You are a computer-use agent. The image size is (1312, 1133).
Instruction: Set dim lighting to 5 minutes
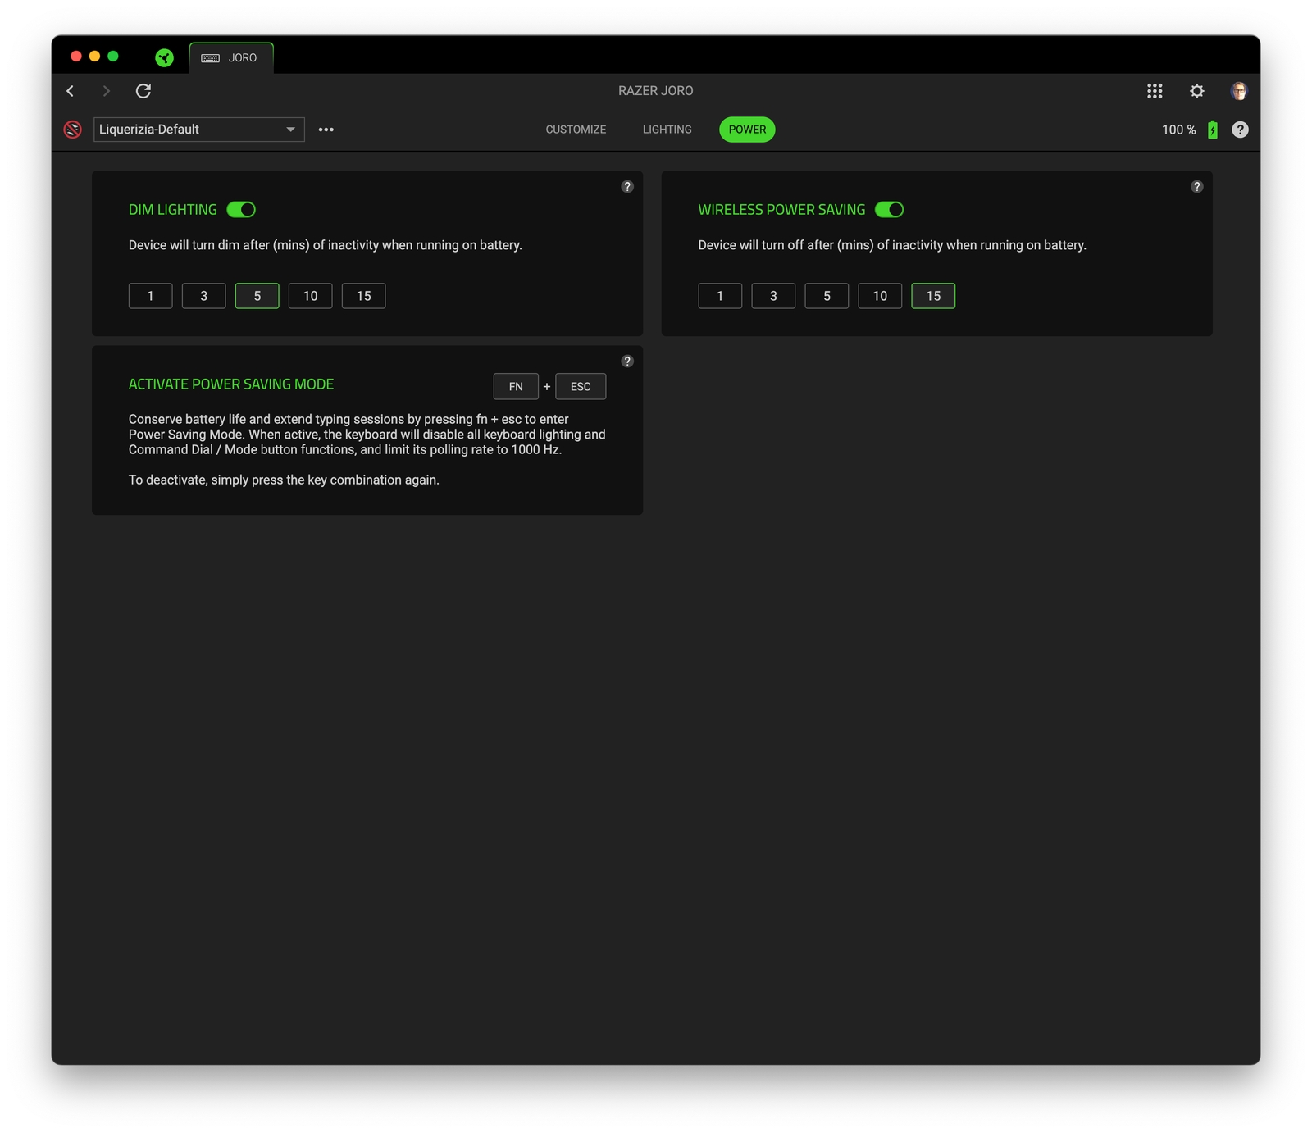(257, 296)
